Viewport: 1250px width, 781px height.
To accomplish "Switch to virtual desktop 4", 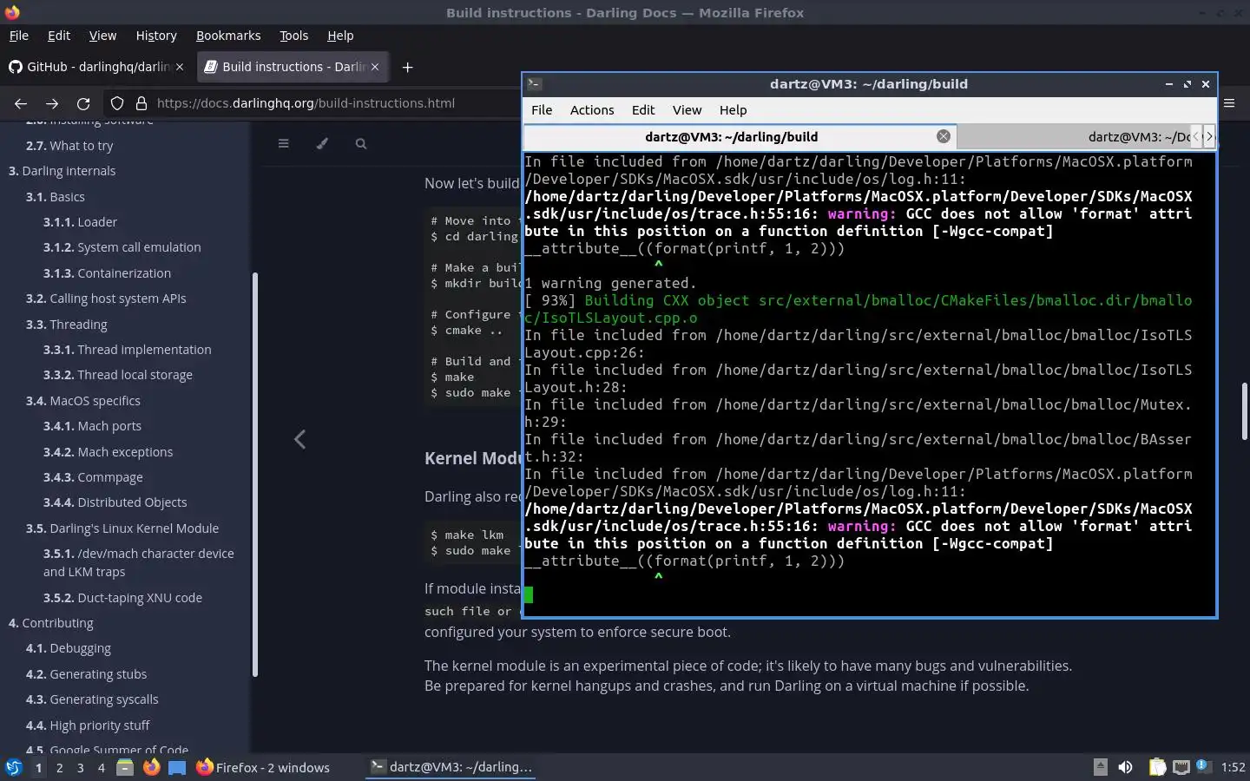I will click(102, 767).
